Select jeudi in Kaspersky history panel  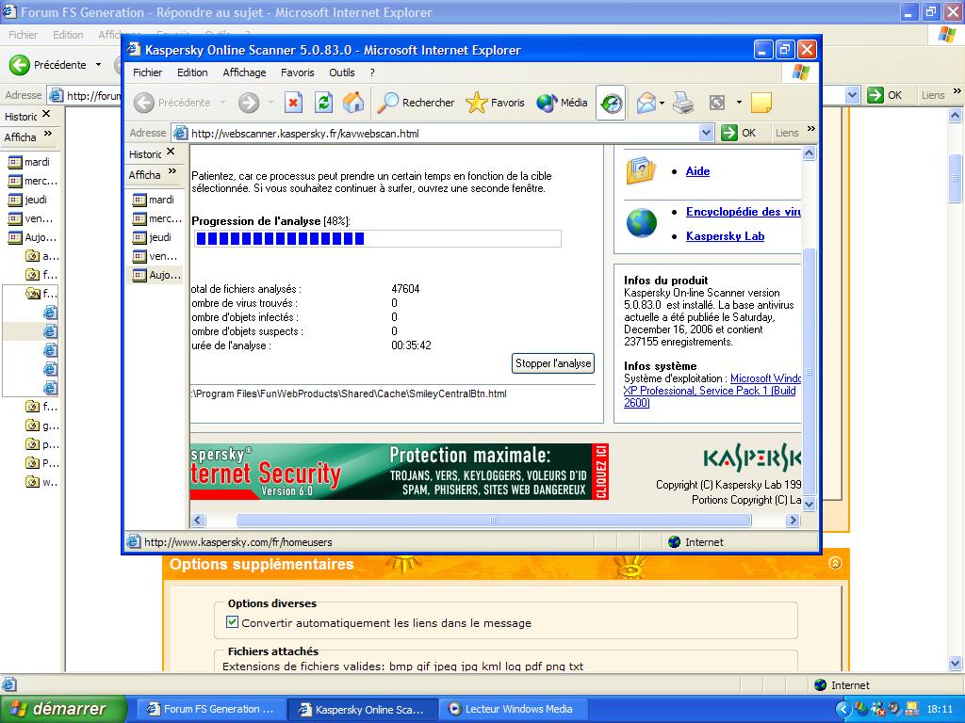tap(154, 237)
